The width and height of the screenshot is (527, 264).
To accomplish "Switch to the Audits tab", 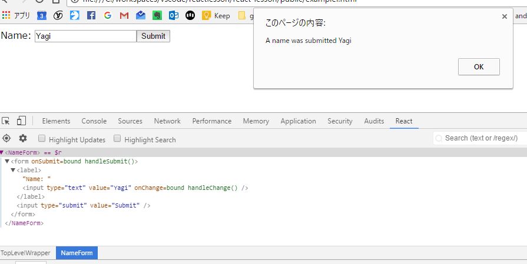I will 374,121.
